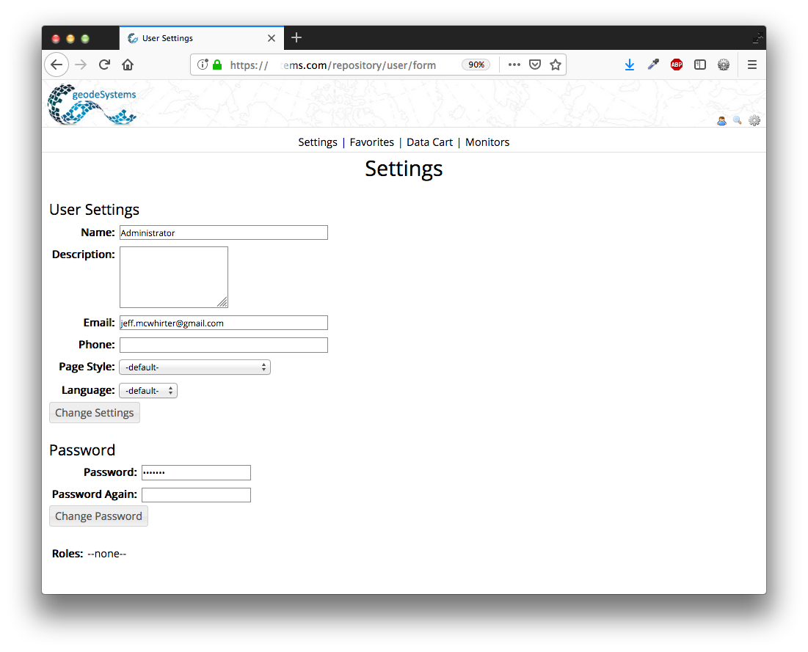Save page to Pocket icon
This screenshot has width=808, height=652.
(x=535, y=65)
